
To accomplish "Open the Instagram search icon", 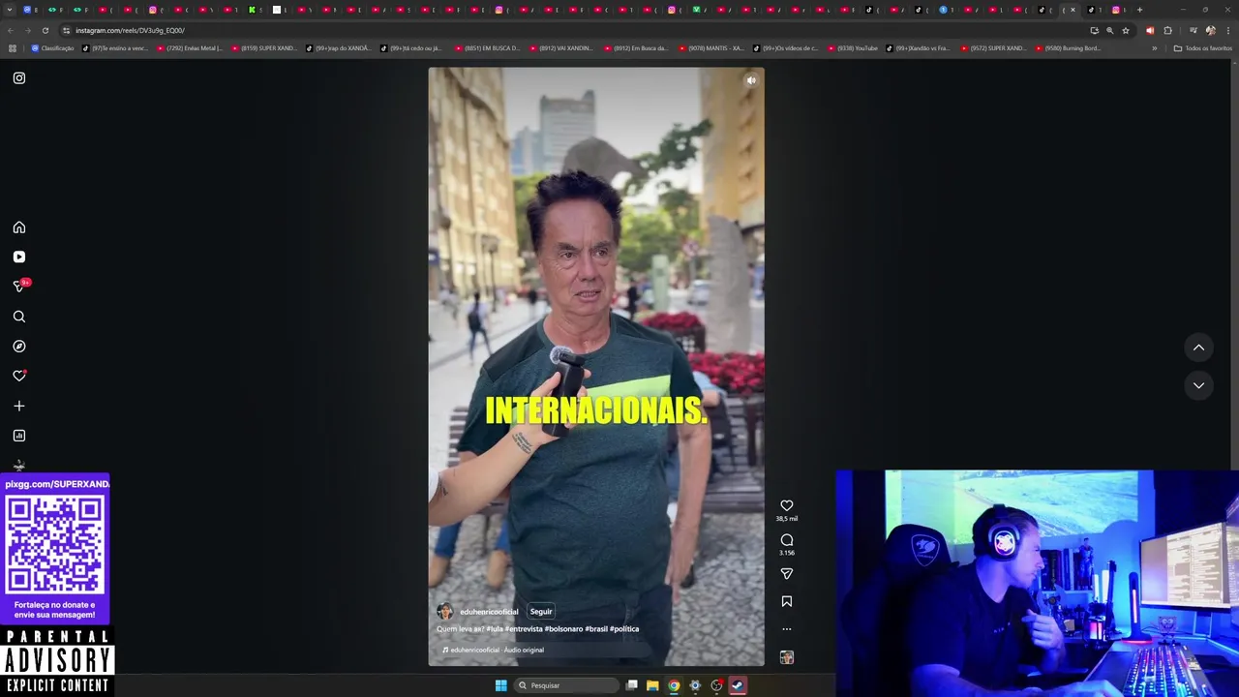I will coord(19,317).
